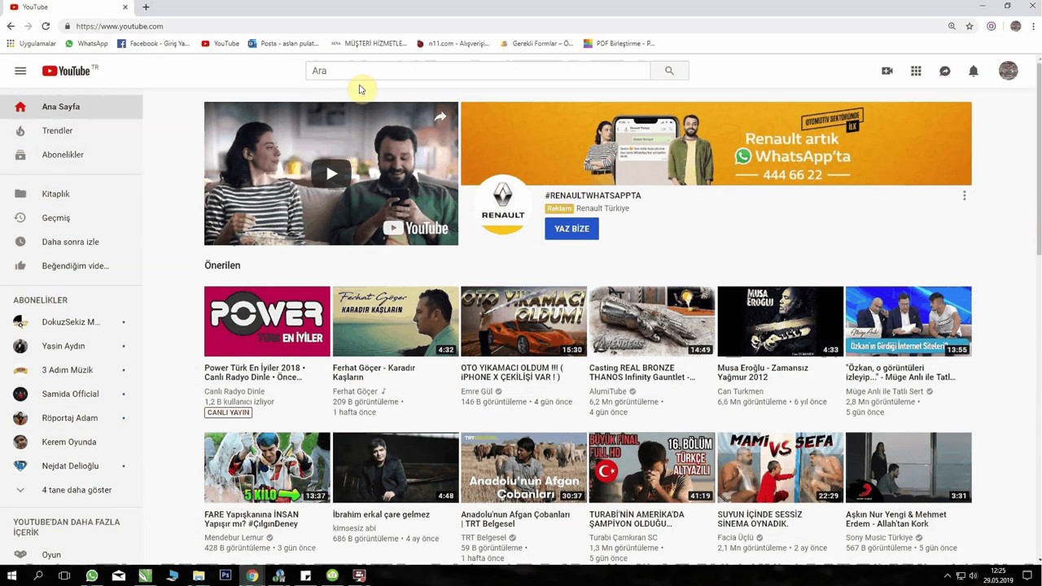Open the create video camera icon
This screenshot has height=586, width=1042.
(887, 71)
